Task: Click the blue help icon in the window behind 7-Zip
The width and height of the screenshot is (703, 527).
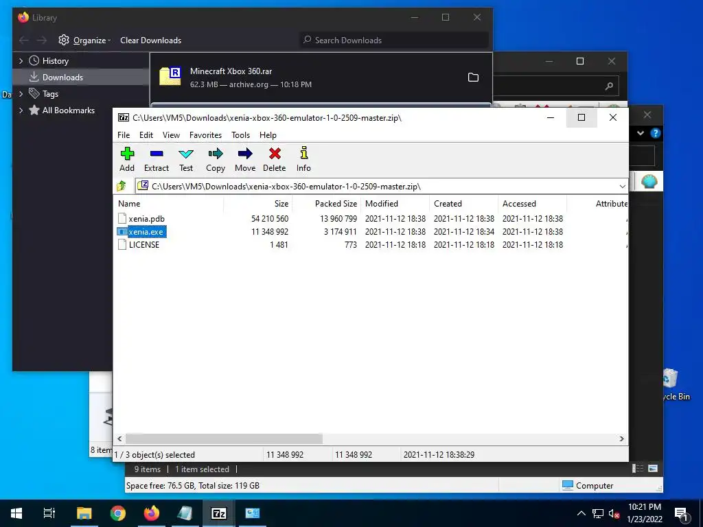Action: pyautogui.click(x=656, y=133)
